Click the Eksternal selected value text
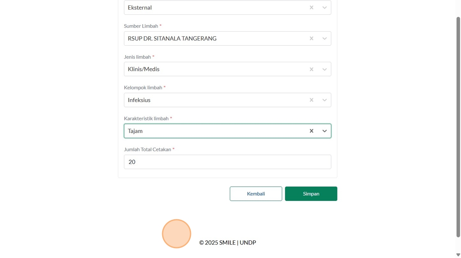461x258 pixels. coord(140,7)
